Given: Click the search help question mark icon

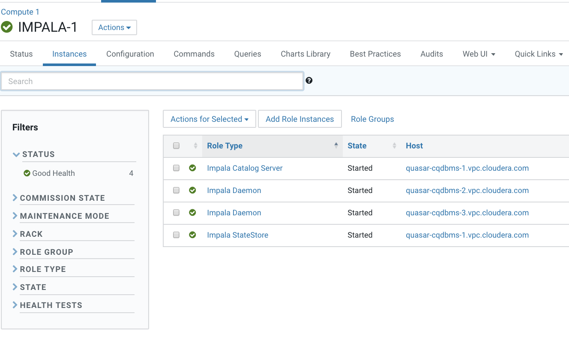Looking at the screenshot, I should click(309, 80).
